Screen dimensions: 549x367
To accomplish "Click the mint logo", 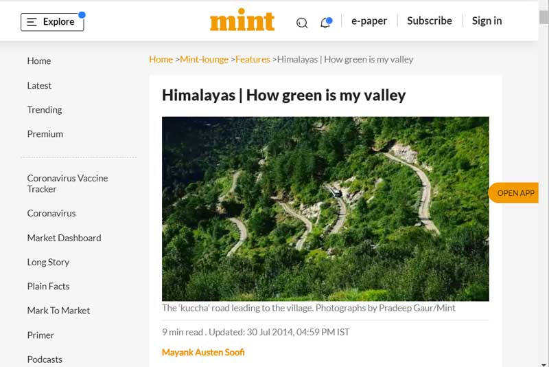I will [x=242, y=20].
